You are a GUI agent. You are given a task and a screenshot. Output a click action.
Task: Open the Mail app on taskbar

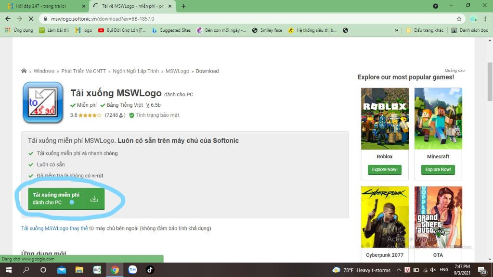point(62,270)
